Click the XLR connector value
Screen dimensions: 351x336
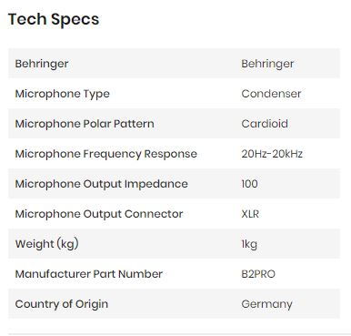point(250,214)
